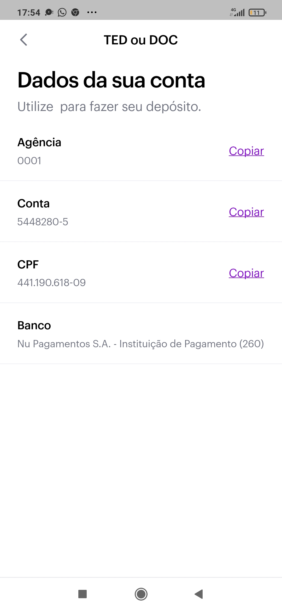282x611 pixels.
Task: Tap the TED ou DOC title
Action: coord(141,40)
